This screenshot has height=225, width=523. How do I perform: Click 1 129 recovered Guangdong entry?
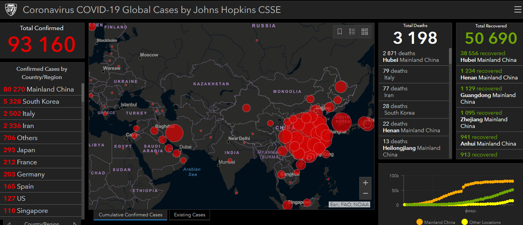[489, 95]
